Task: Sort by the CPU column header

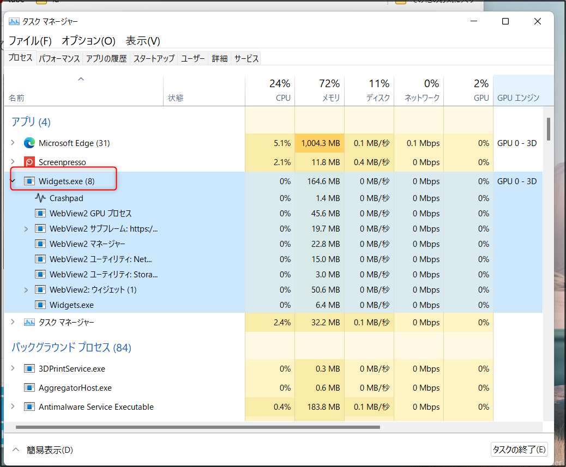Action: point(270,91)
